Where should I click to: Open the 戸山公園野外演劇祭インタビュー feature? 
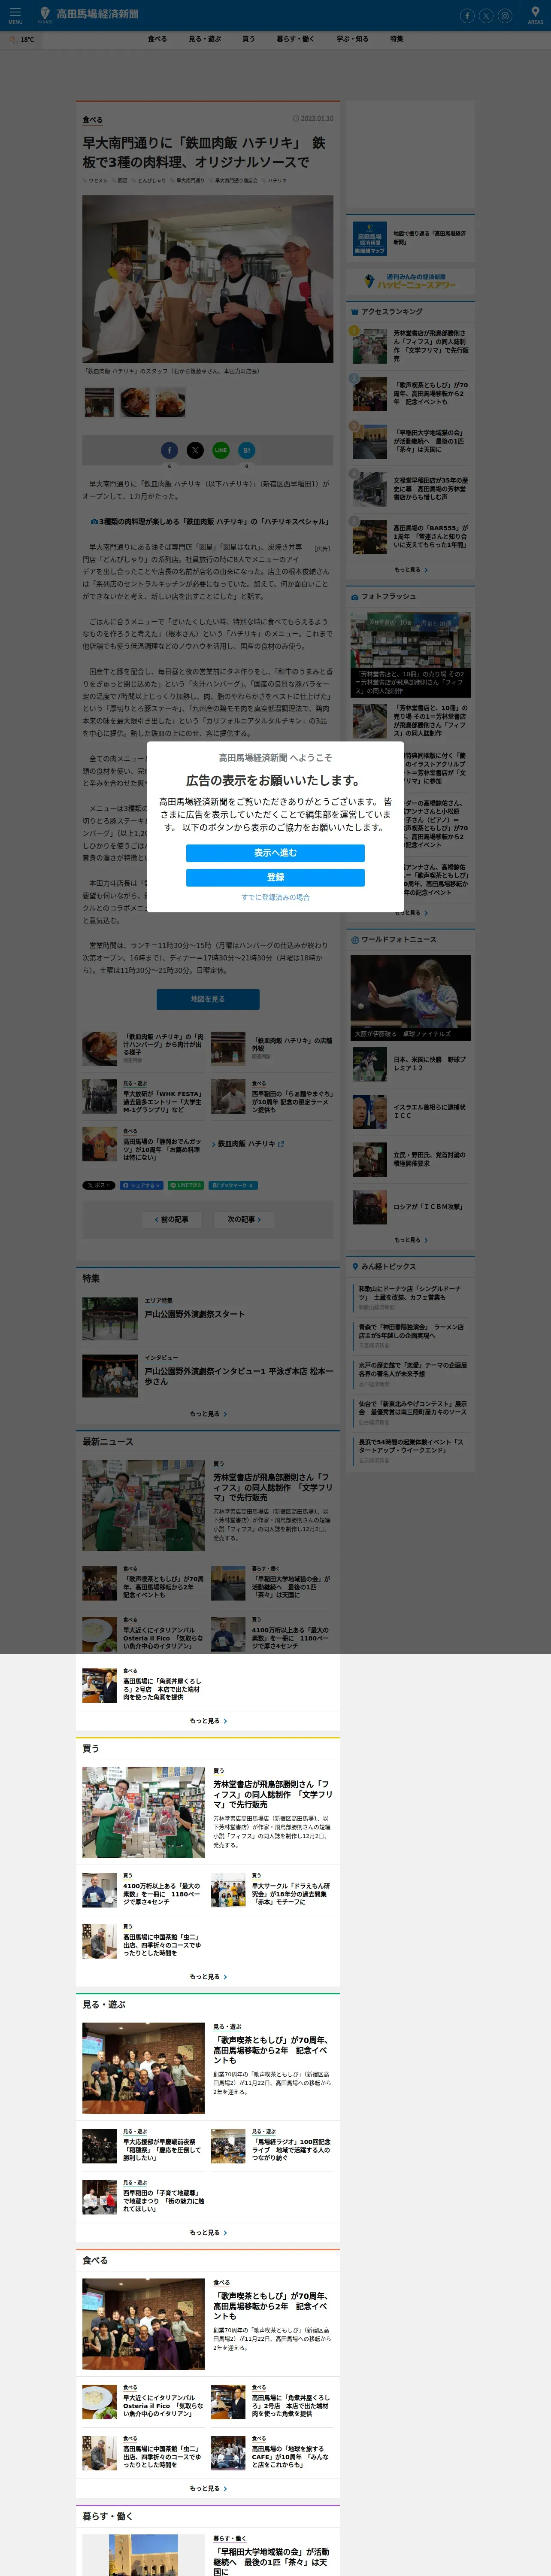[x=208, y=1375]
